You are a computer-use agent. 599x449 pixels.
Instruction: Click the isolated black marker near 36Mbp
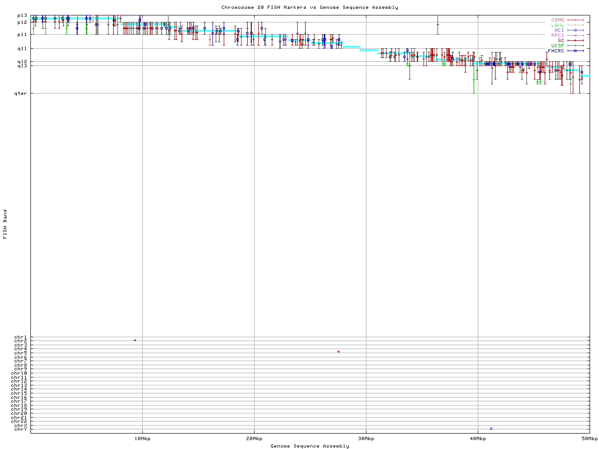pos(438,24)
